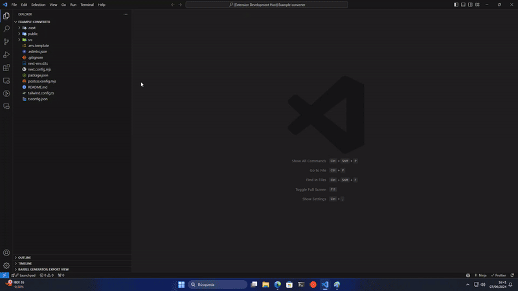
Task: Open .gitignore file
Action: click(x=36, y=58)
